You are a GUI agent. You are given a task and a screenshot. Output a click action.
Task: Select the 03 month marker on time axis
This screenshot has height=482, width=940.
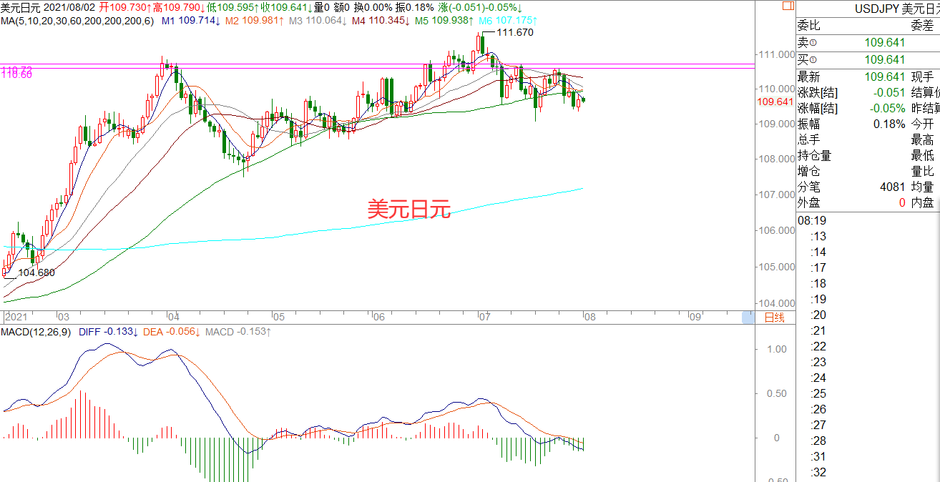(x=63, y=317)
